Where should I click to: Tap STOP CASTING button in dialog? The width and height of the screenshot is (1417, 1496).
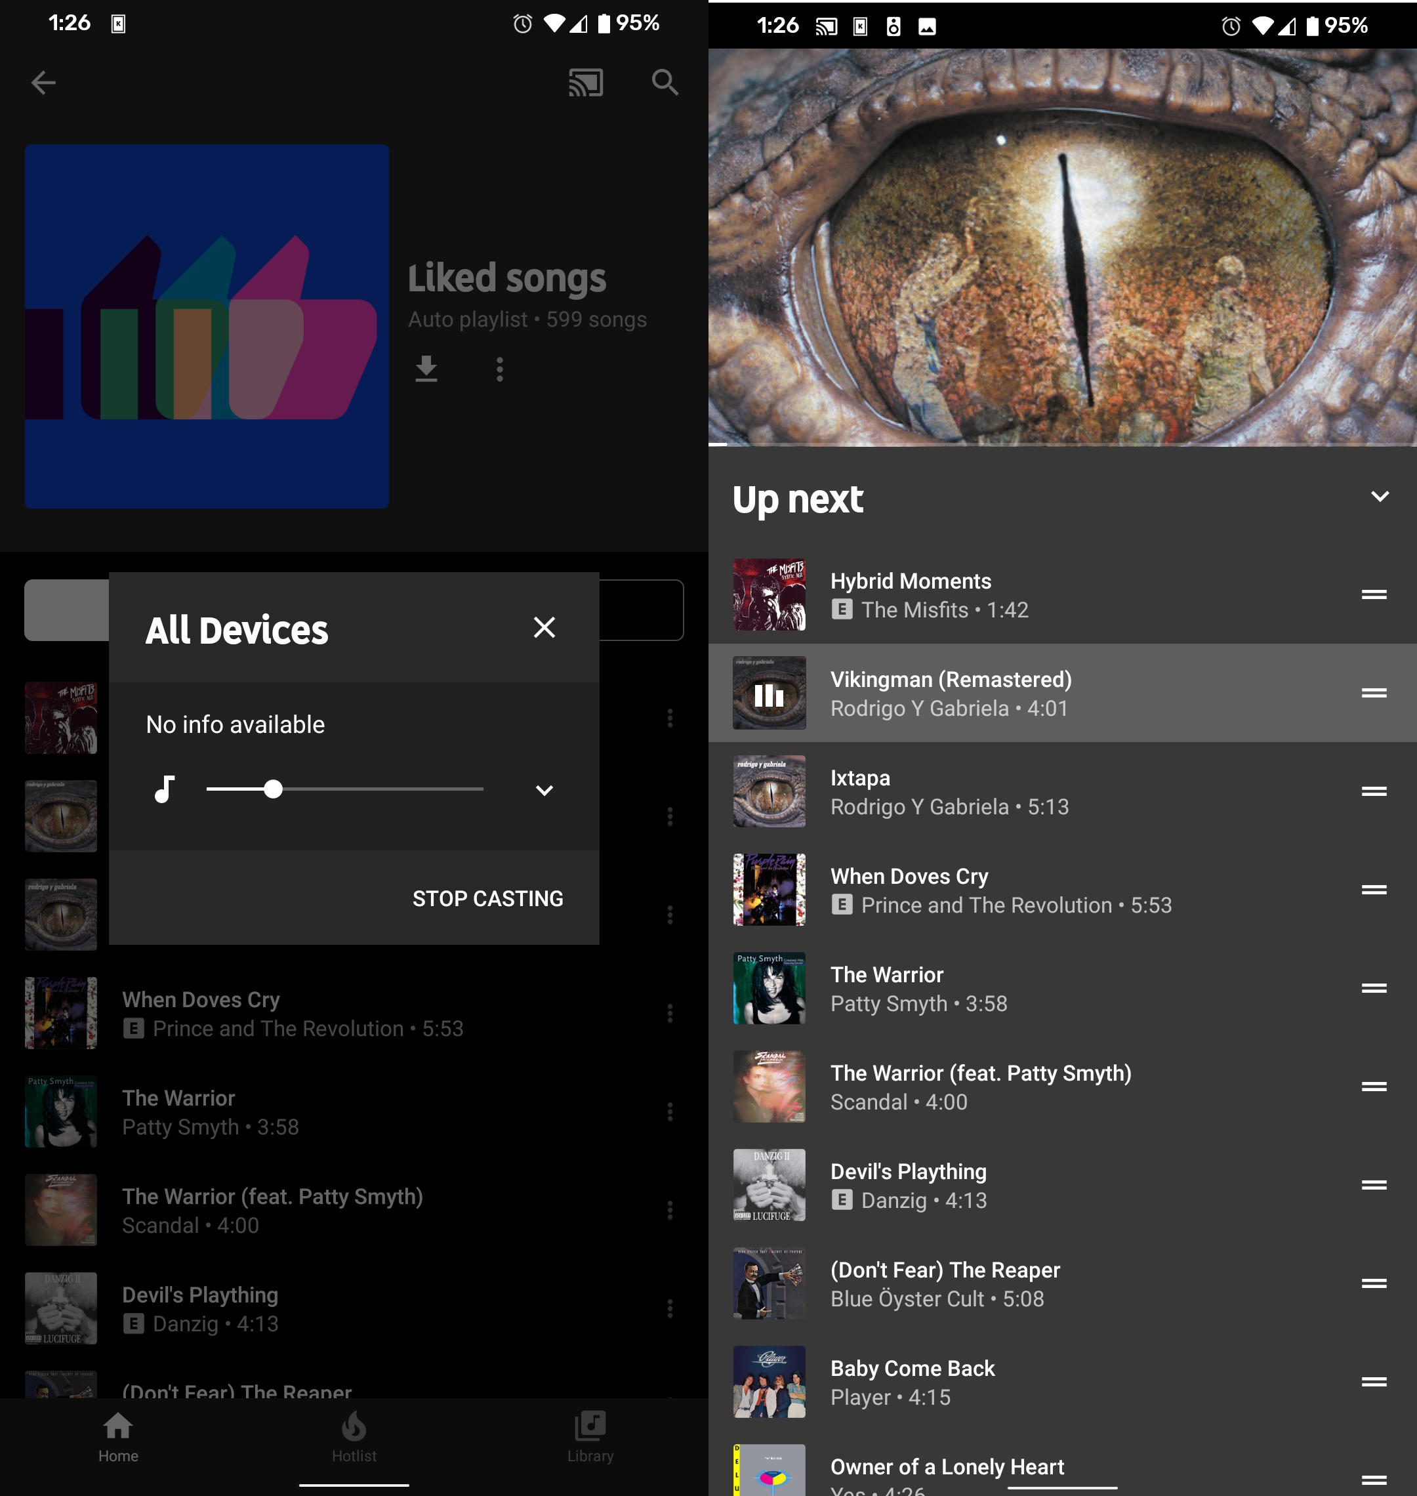[x=489, y=898]
